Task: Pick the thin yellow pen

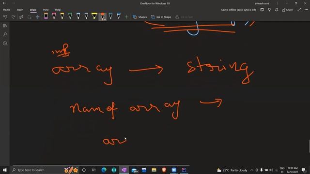Action: point(62,16)
